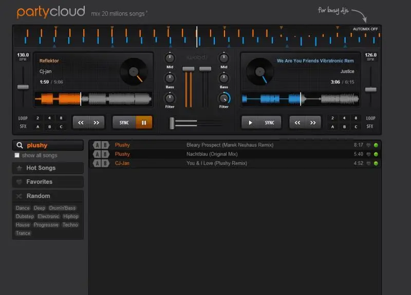
Task: Enable the show all songs checkbox
Action: [17, 155]
